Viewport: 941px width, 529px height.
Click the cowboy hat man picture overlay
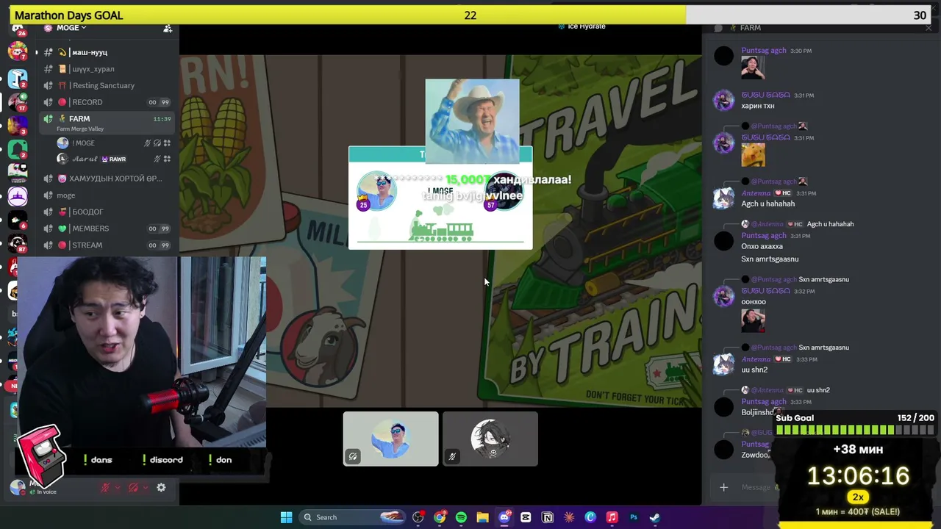point(472,120)
